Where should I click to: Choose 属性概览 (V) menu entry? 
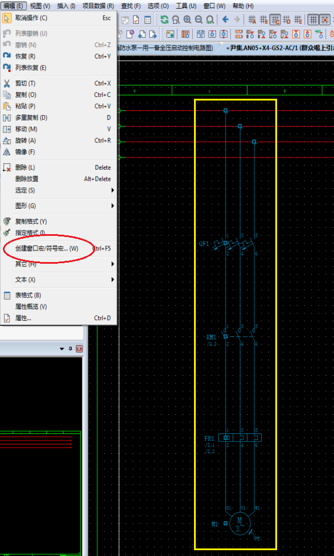[x=59, y=307]
